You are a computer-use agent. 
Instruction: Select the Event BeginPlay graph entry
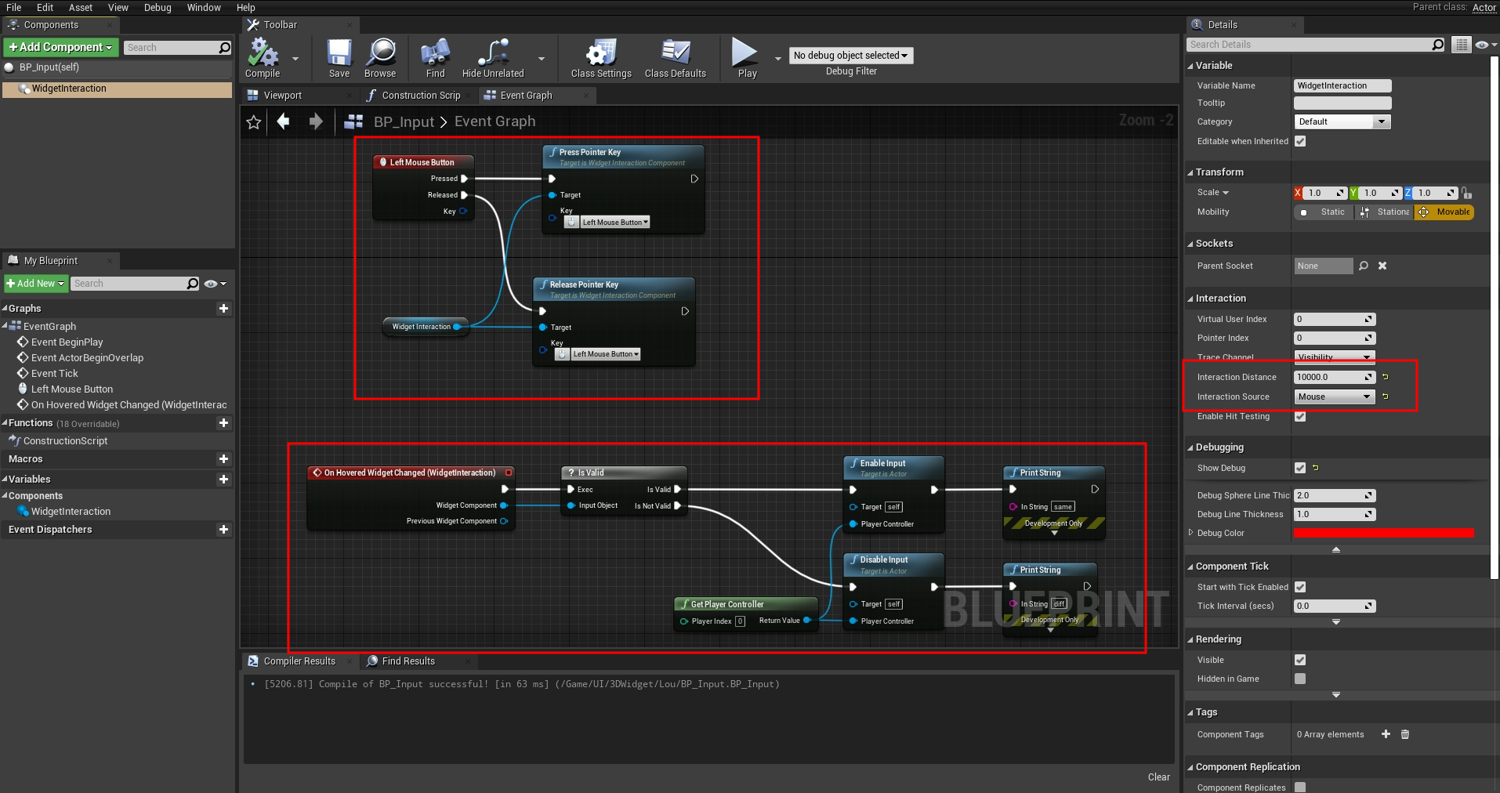67,342
